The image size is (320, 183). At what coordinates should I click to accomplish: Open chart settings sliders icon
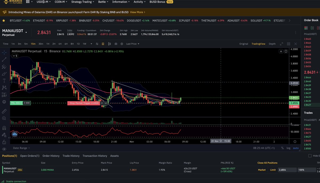coord(97,44)
